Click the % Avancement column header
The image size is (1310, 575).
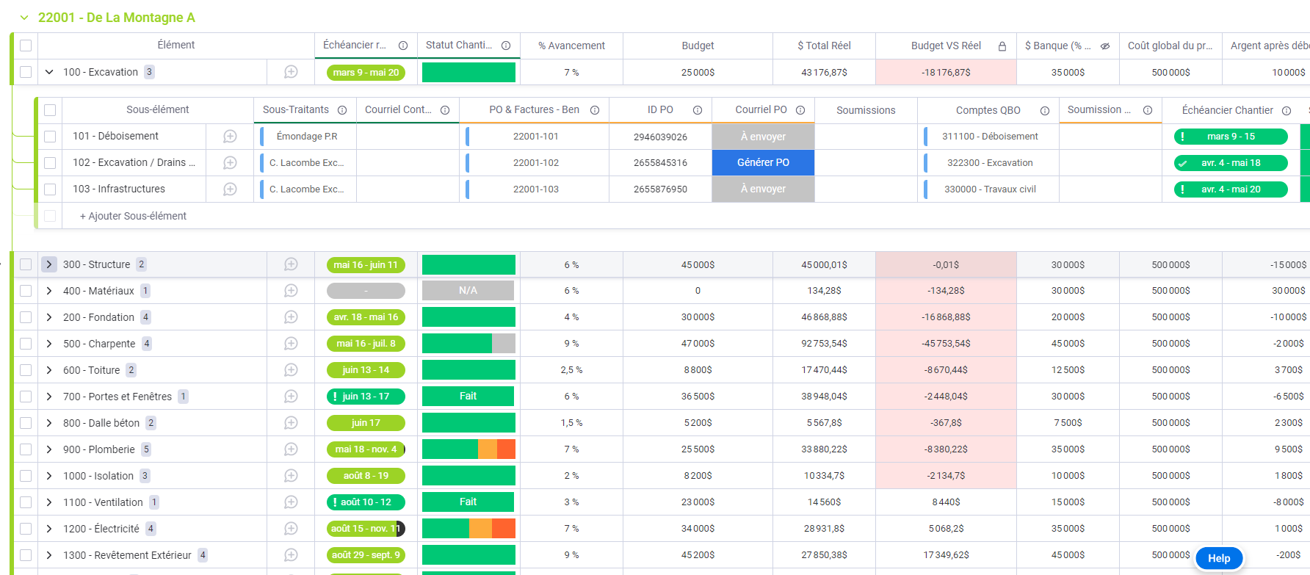click(571, 46)
